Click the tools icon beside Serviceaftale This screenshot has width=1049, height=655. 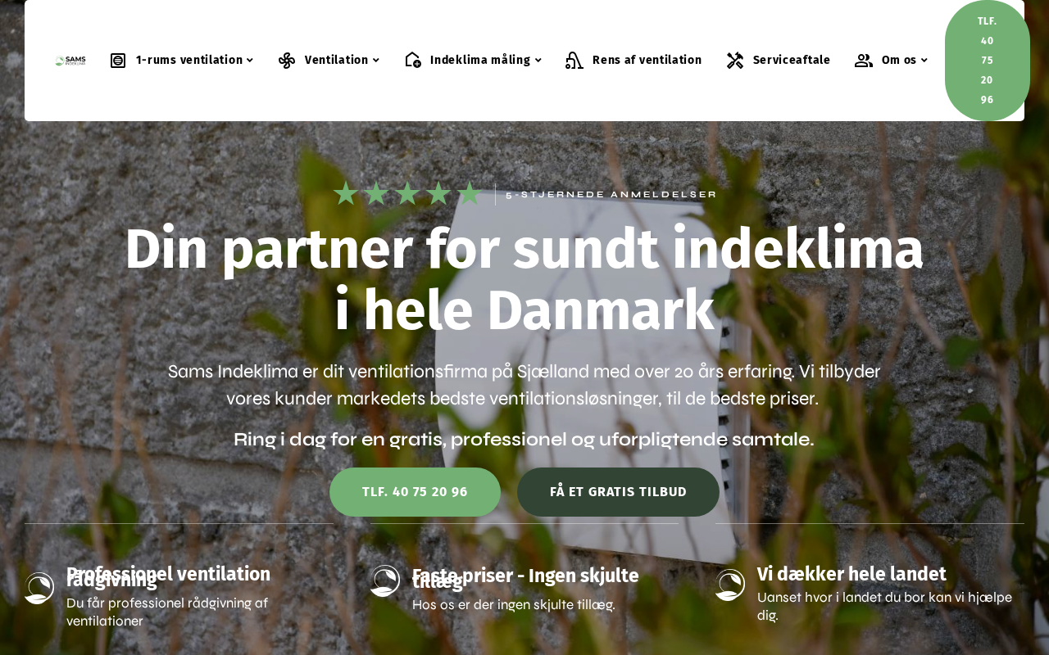pyautogui.click(x=735, y=61)
